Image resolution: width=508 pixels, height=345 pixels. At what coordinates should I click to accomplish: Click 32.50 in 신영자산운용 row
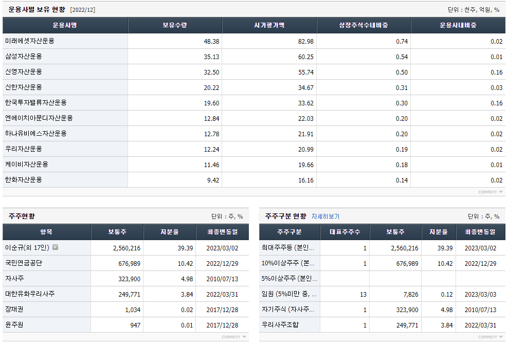211,72
